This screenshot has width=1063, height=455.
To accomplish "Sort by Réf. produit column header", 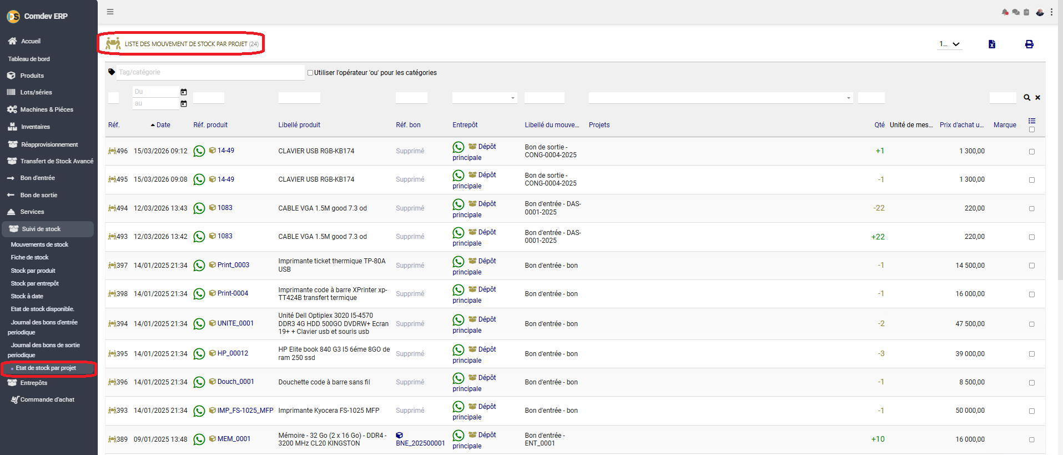I will pyautogui.click(x=210, y=125).
